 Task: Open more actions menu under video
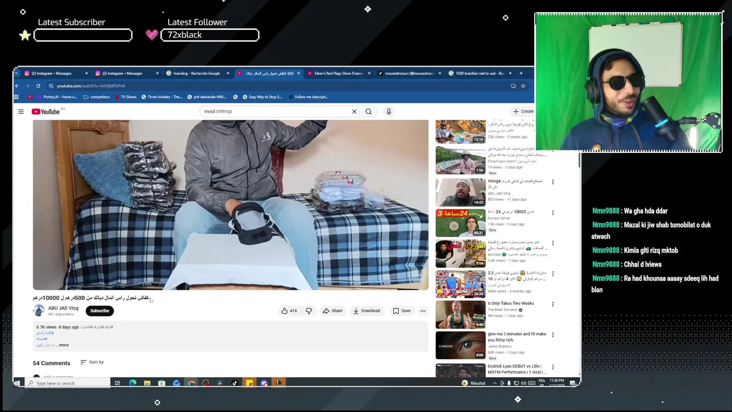tap(423, 311)
